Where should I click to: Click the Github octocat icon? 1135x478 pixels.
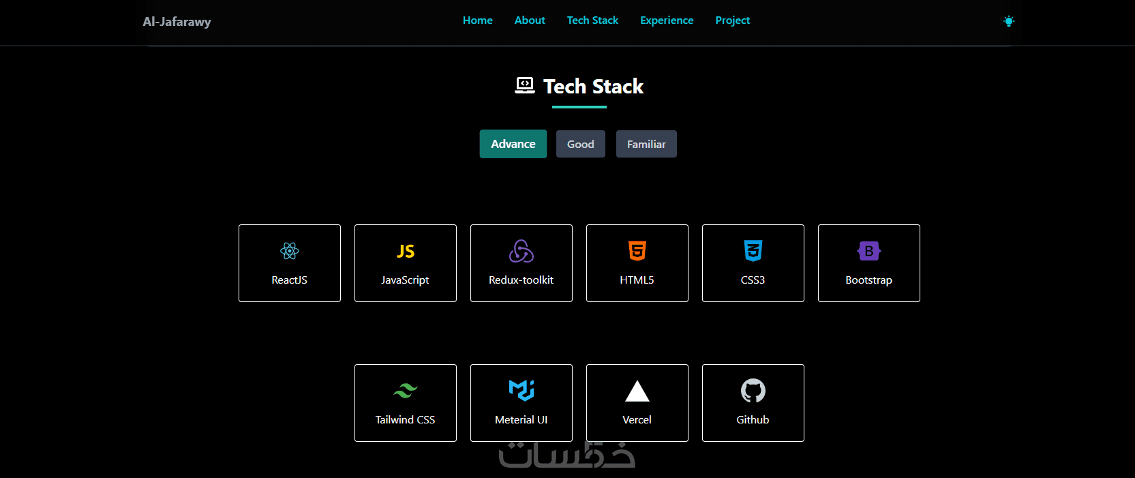click(x=753, y=391)
